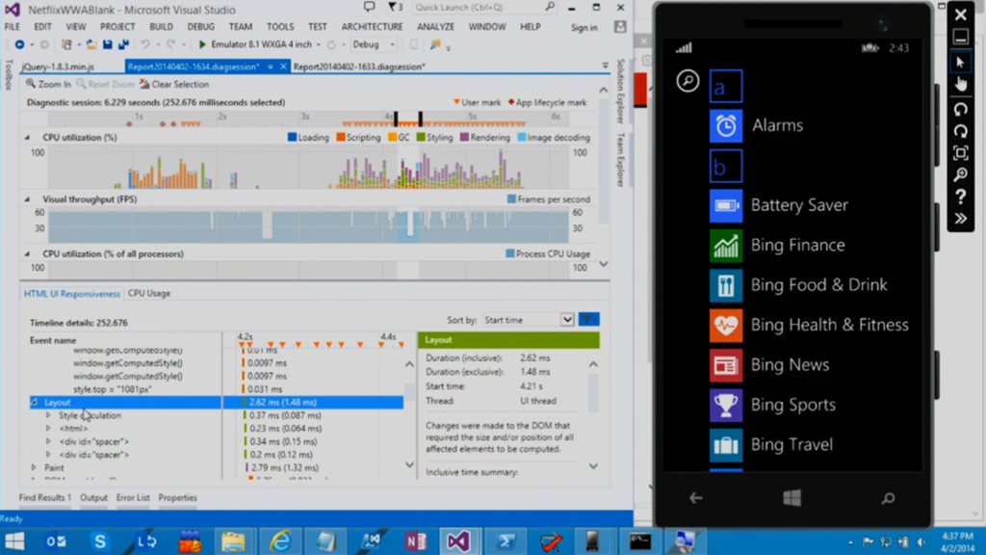This screenshot has width=986, height=555.
Task: Rotate the emulator right
Action: (x=960, y=131)
